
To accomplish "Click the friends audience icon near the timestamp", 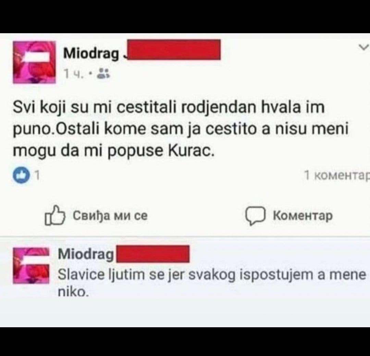I will pyautogui.click(x=103, y=73).
